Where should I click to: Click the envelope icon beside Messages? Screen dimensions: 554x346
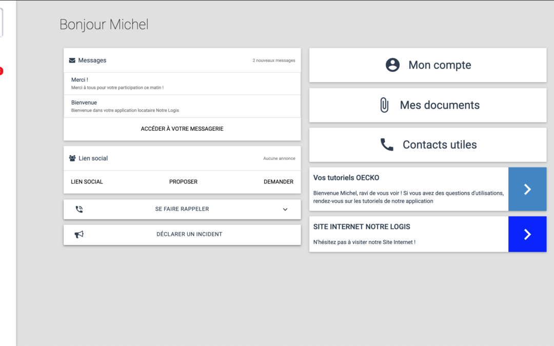pyautogui.click(x=72, y=60)
